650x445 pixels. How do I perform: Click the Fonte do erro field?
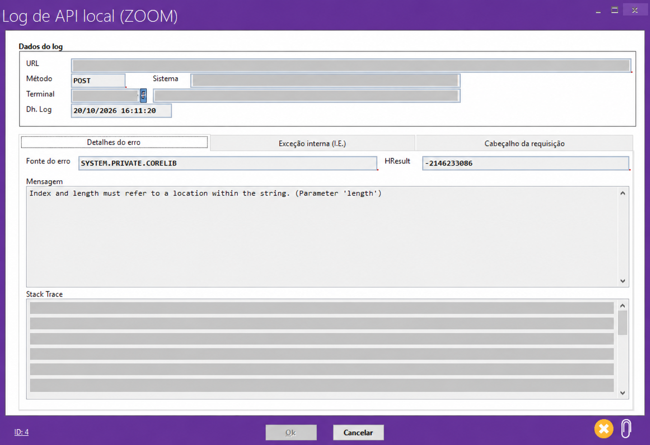pyautogui.click(x=228, y=163)
